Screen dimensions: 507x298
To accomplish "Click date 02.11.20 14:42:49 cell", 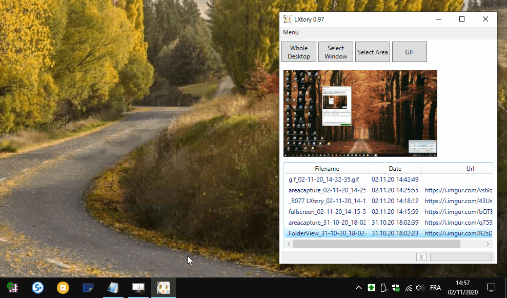I will (x=395, y=179).
